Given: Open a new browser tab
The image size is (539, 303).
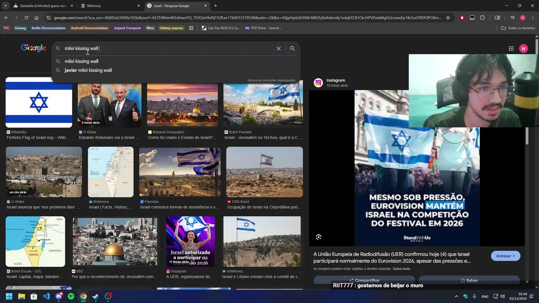Looking at the screenshot, I should tap(216, 6).
